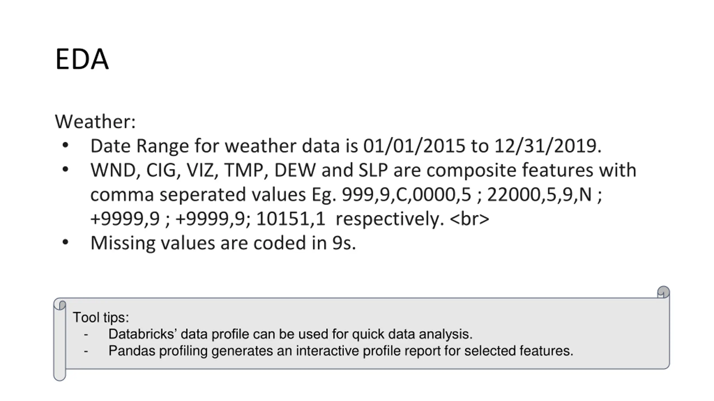Click the bullet dot before WND, CIG

coord(65,169)
